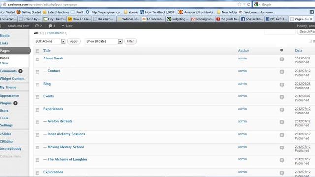Open the comment bubble for Inner Alchemy Sessions
Screen dimensions: 315x177
coord(282,135)
